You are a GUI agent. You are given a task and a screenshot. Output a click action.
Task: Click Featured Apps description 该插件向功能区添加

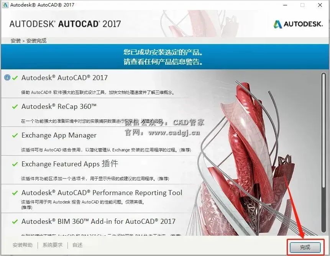[x=95, y=179]
